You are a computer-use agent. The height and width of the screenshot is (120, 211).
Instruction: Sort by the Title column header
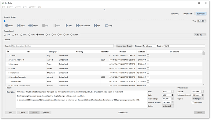(28, 52)
